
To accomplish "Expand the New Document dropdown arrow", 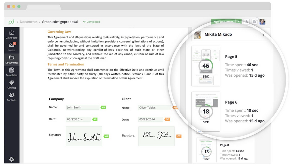I will pos(239,22).
